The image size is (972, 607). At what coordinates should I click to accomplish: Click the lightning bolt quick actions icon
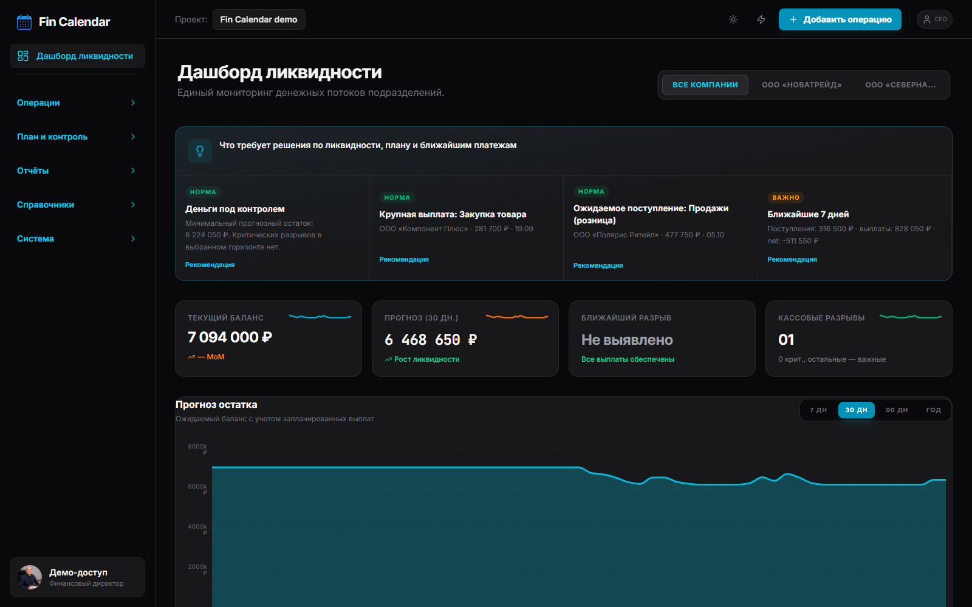[761, 19]
